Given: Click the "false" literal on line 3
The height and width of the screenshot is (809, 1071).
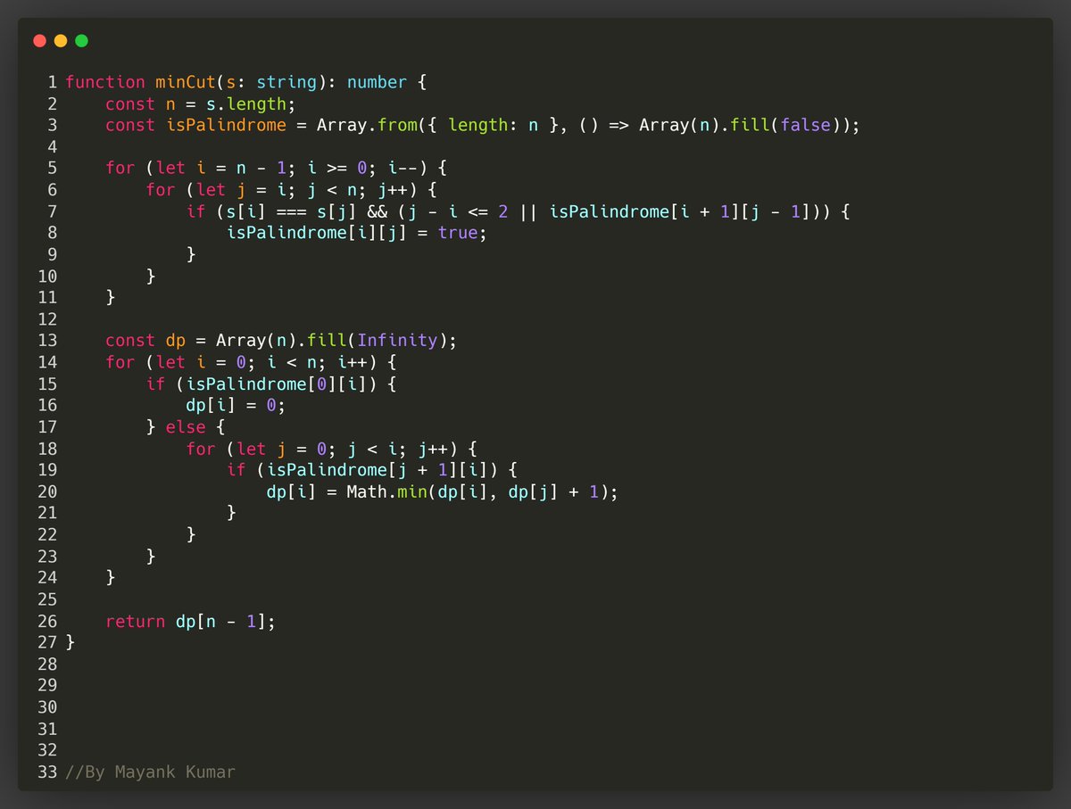Looking at the screenshot, I should (x=805, y=125).
